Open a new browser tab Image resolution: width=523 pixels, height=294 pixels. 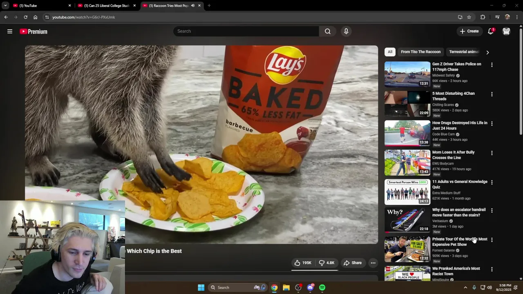[209, 6]
